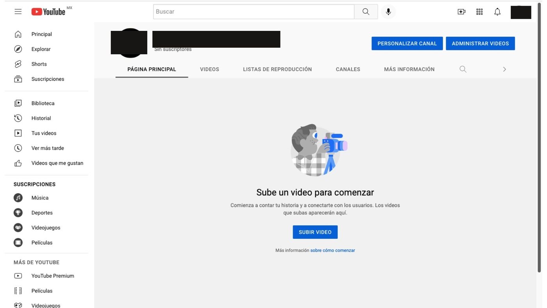The height and width of the screenshot is (308, 547).
Task: Open the YouTube apps grid icon
Action: click(x=479, y=12)
